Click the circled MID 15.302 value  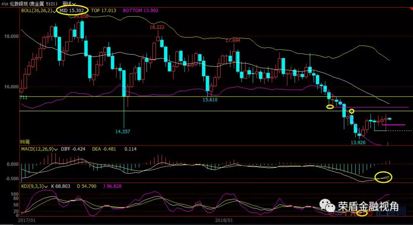(x=72, y=10)
